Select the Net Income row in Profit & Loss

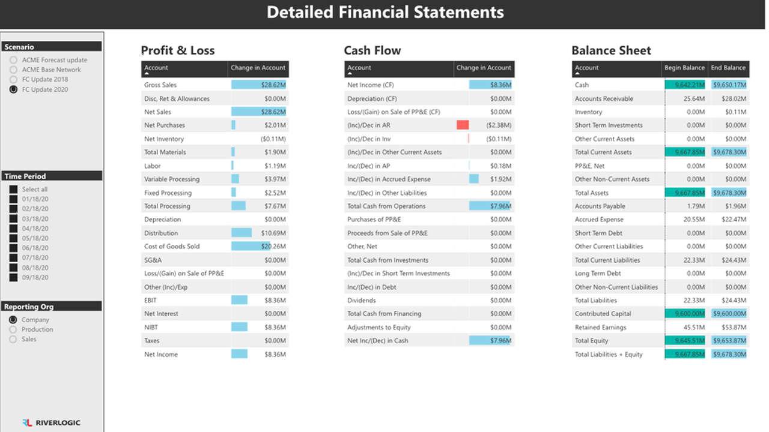(x=215, y=354)
